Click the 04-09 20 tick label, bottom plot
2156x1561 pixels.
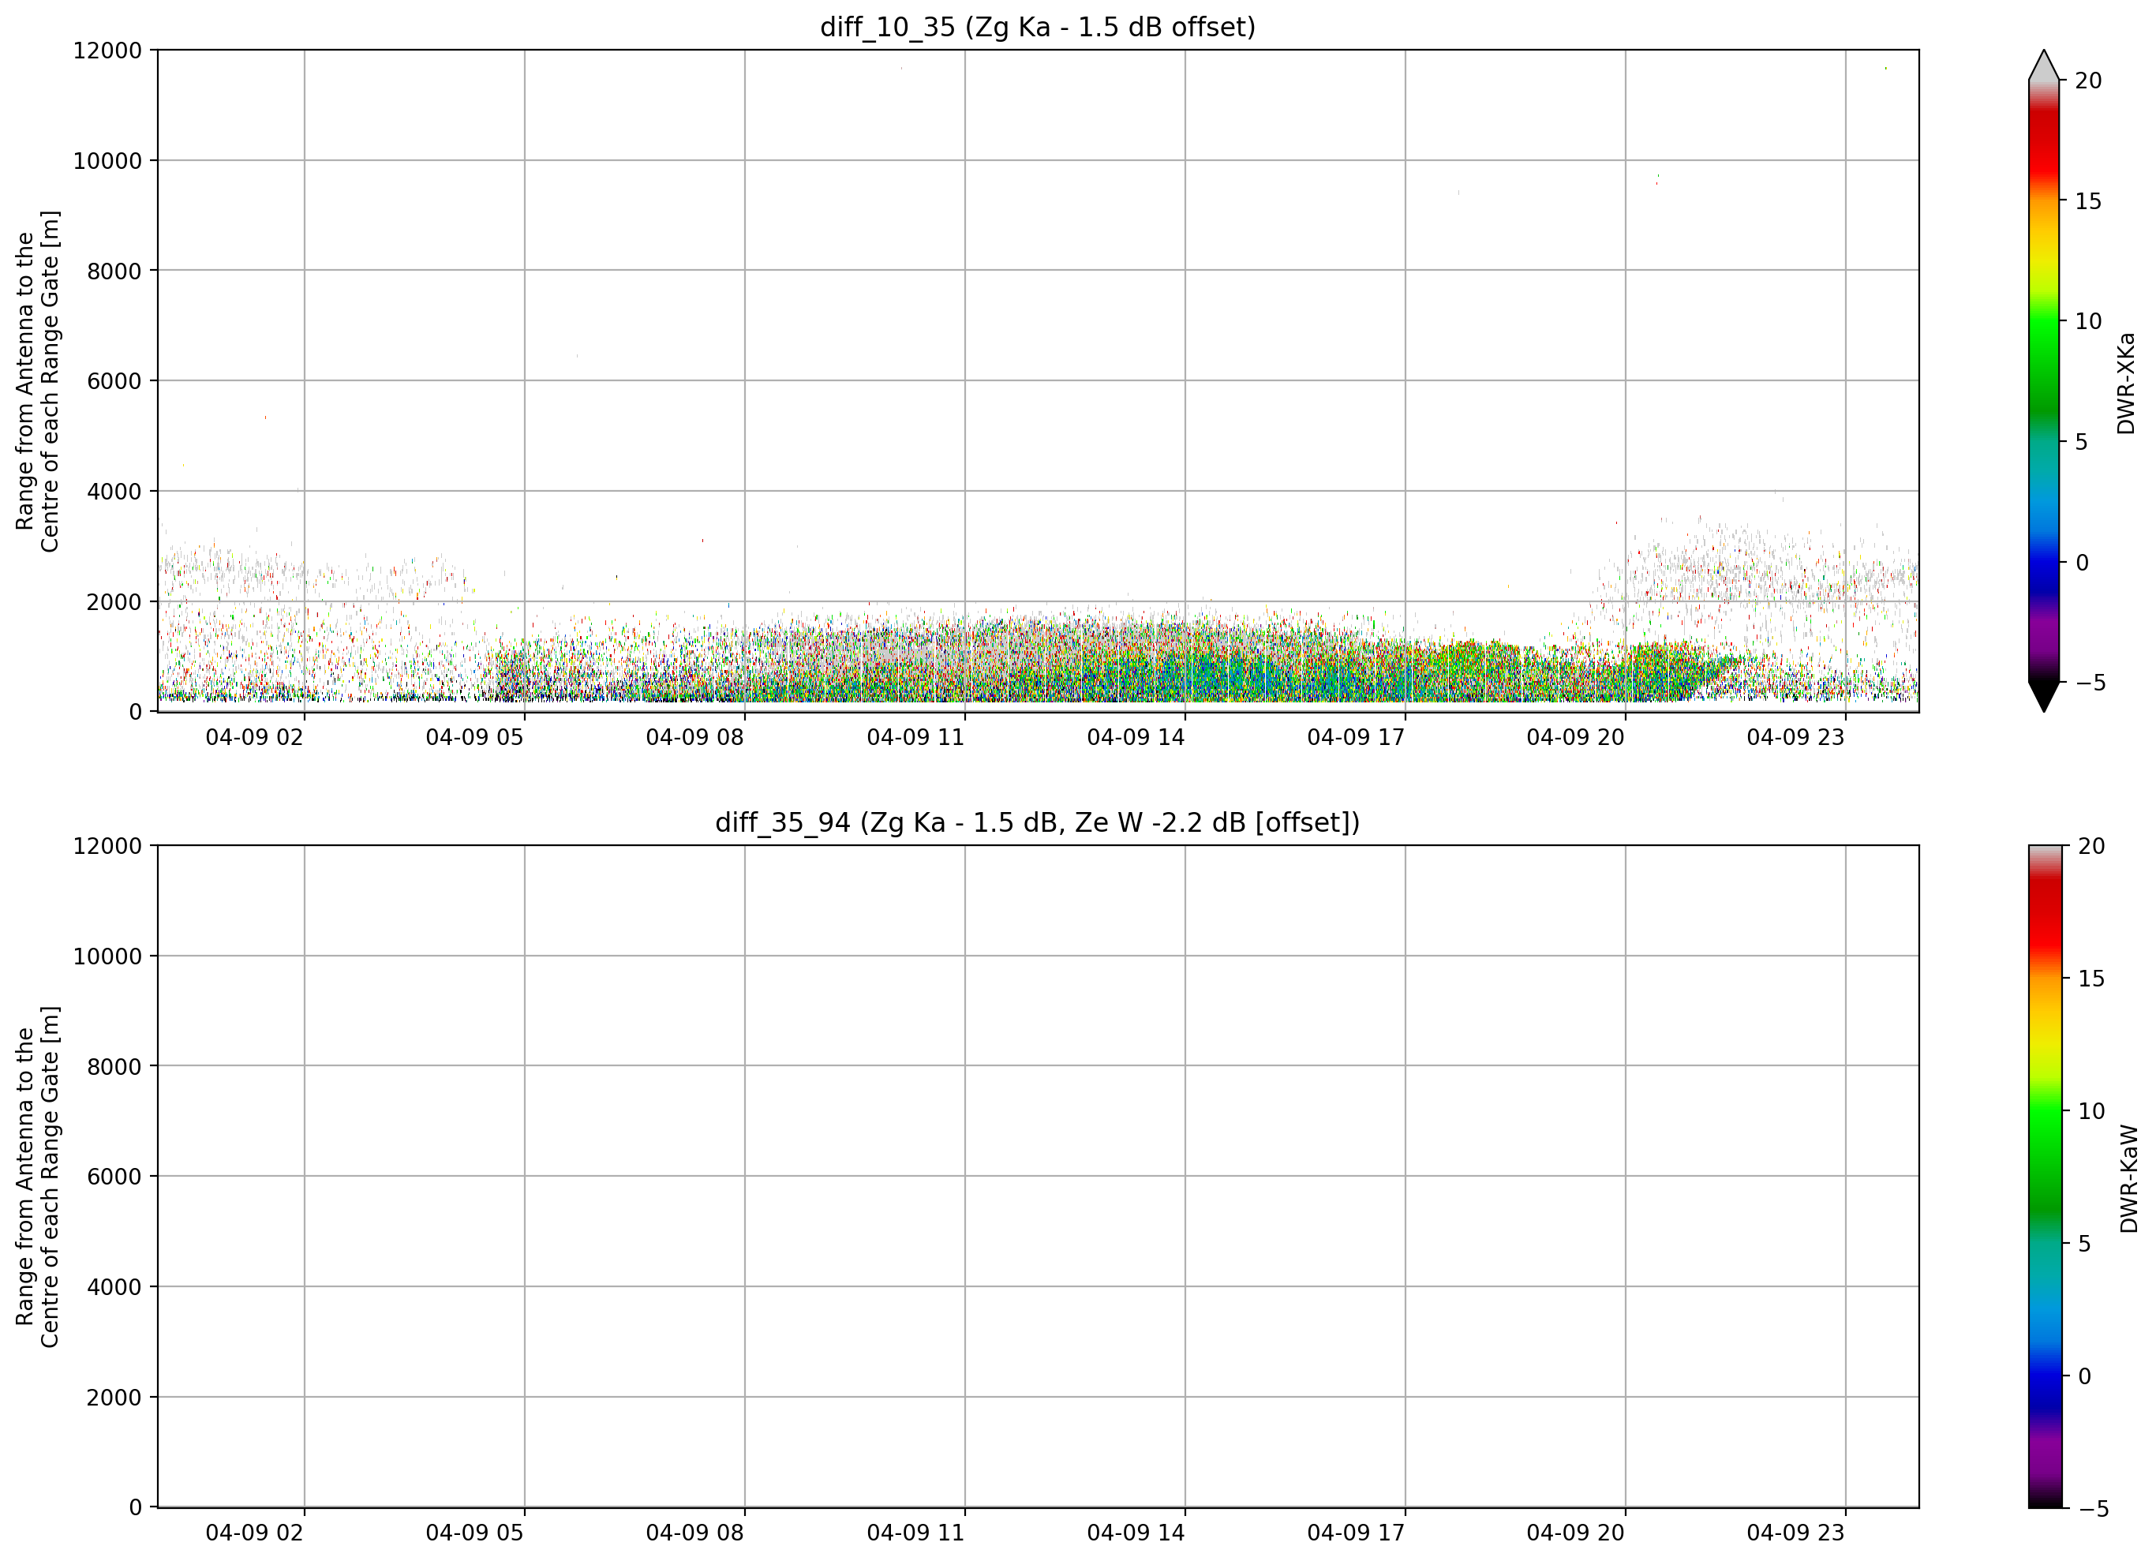[x=1575, y=1533]
